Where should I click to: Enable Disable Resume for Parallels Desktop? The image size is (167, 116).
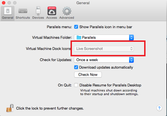point(76,85)
